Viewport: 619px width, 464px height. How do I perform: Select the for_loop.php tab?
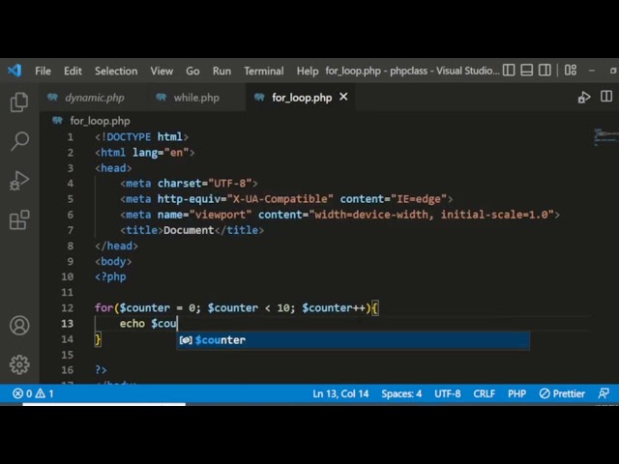coord(302,98)
